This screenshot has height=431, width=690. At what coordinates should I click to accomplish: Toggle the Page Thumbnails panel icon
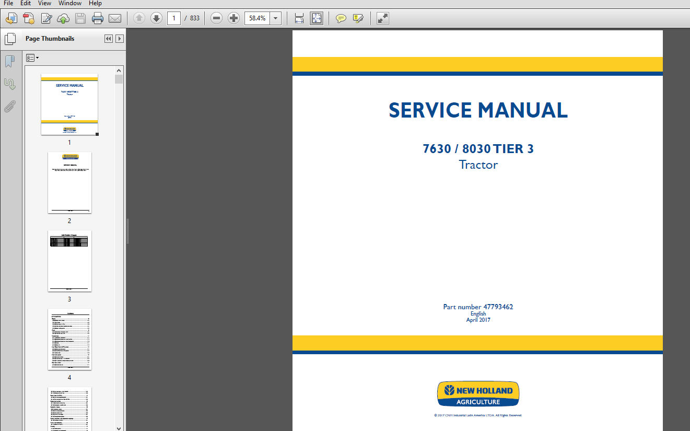pyautogui.click(x=10, y=39)
